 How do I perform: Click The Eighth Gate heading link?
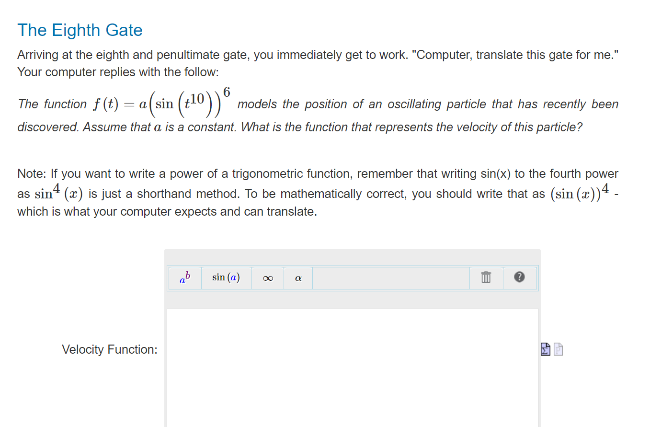tap(80, 30)
